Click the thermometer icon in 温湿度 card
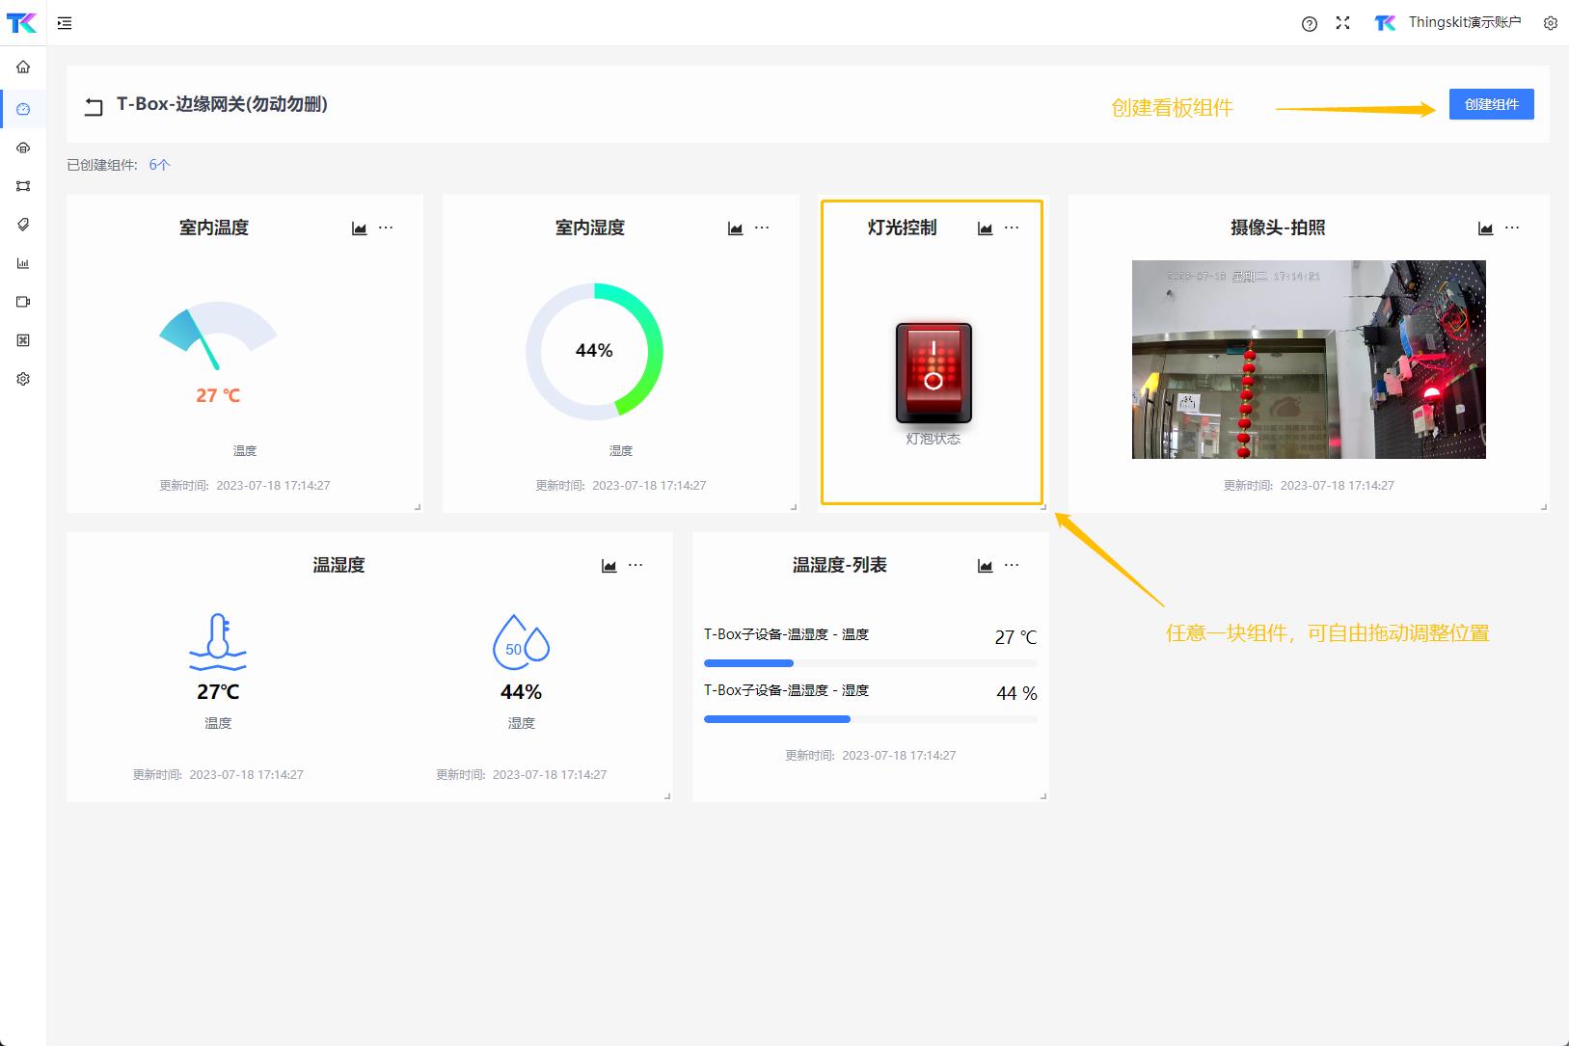Image resolution: width=1569 pixels, height=1046 pixels. [218, 641]
